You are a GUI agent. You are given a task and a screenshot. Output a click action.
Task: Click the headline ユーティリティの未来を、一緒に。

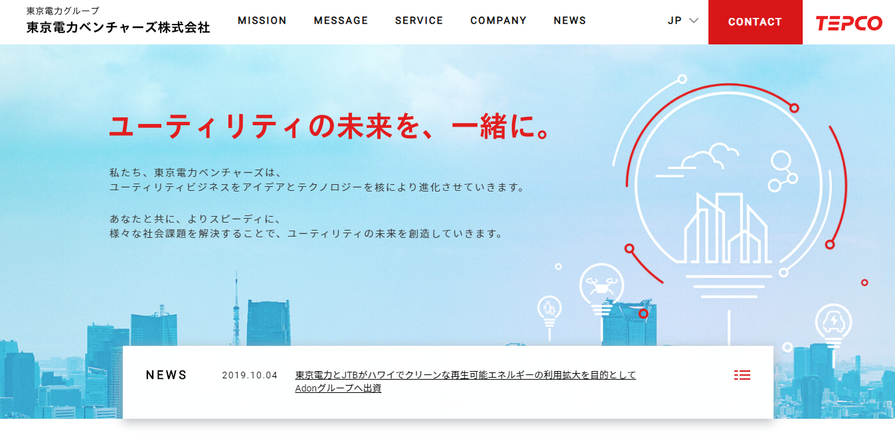(x=331, y=127)
